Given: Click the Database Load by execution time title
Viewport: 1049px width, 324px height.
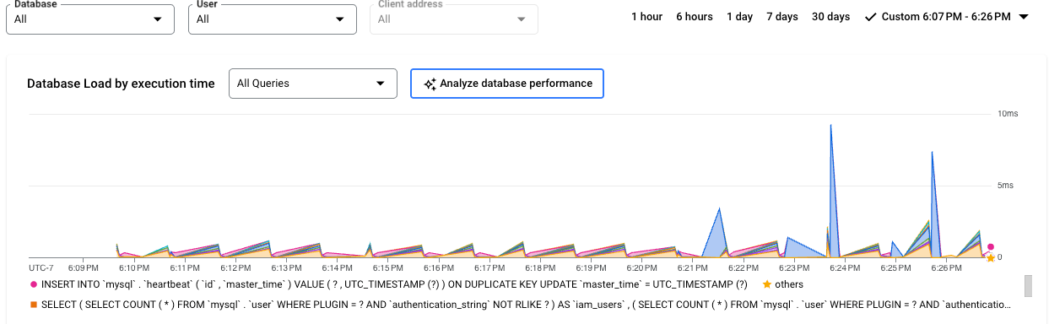Looking at the screenshot, I should [x=121, y=84].
